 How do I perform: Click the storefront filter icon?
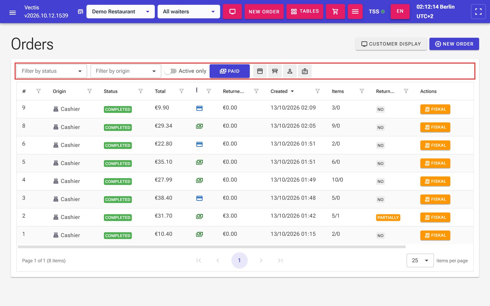260,71
